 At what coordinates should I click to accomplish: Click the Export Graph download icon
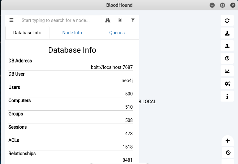[x=227, y=33]
